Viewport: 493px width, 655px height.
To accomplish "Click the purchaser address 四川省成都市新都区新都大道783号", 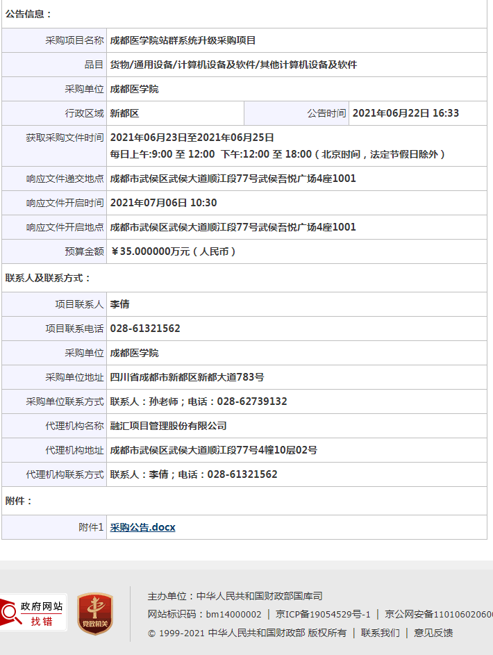I will click(x=187, y=377).
